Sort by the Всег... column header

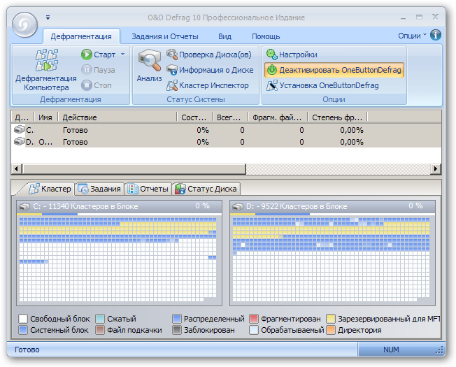229,117
